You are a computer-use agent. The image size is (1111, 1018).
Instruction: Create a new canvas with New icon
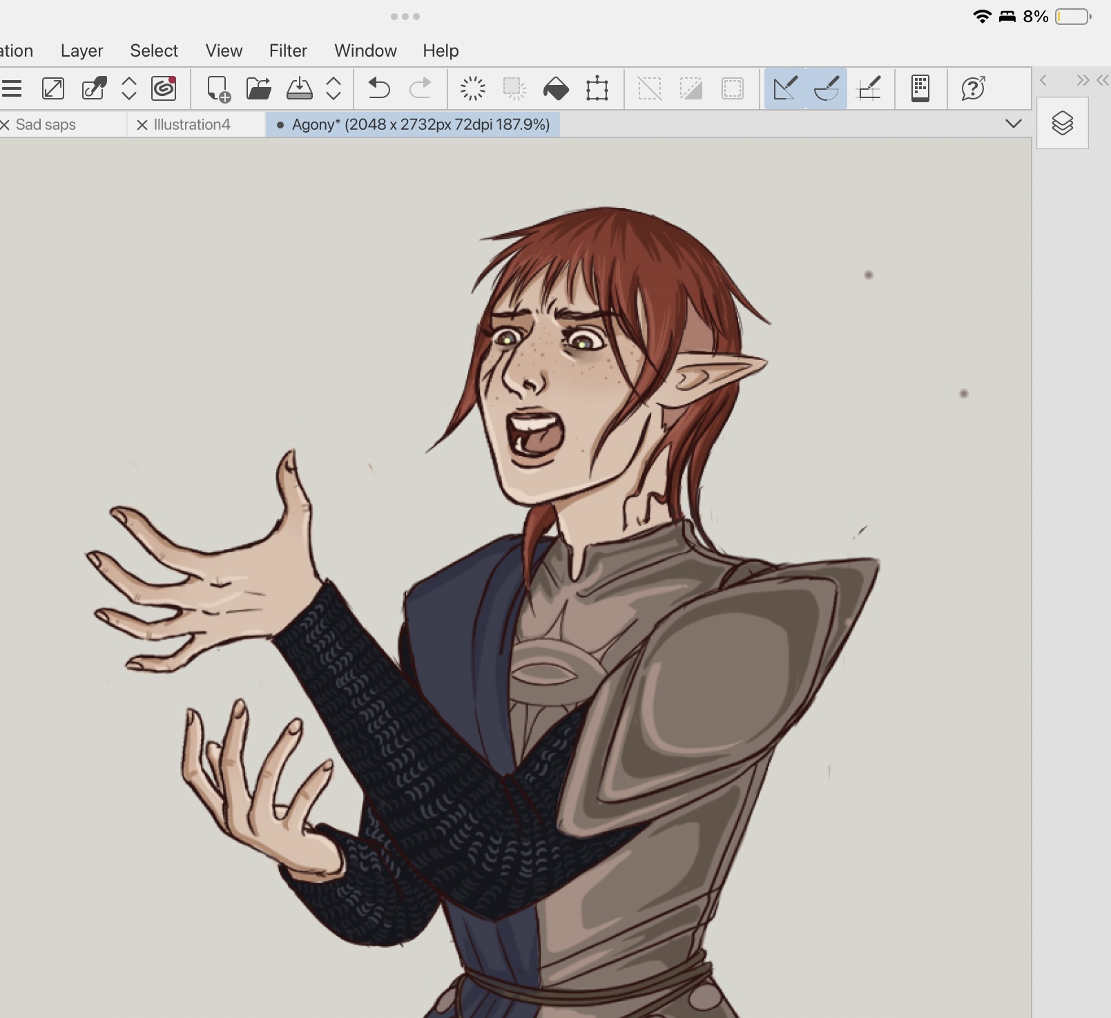pos(218,88)
